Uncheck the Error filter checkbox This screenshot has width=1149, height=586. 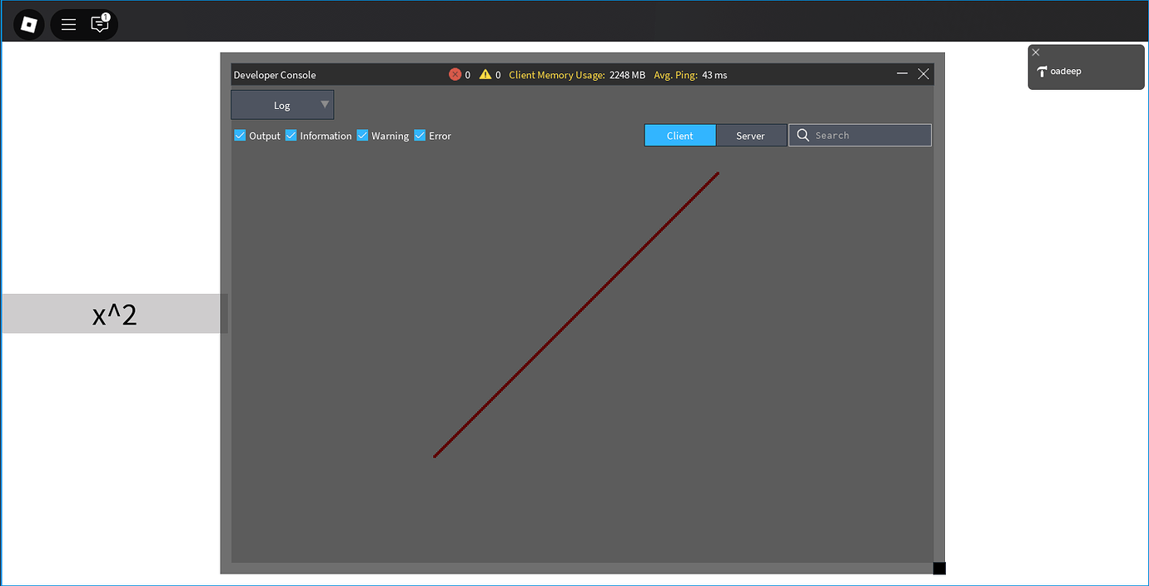(x=419, y=135)
